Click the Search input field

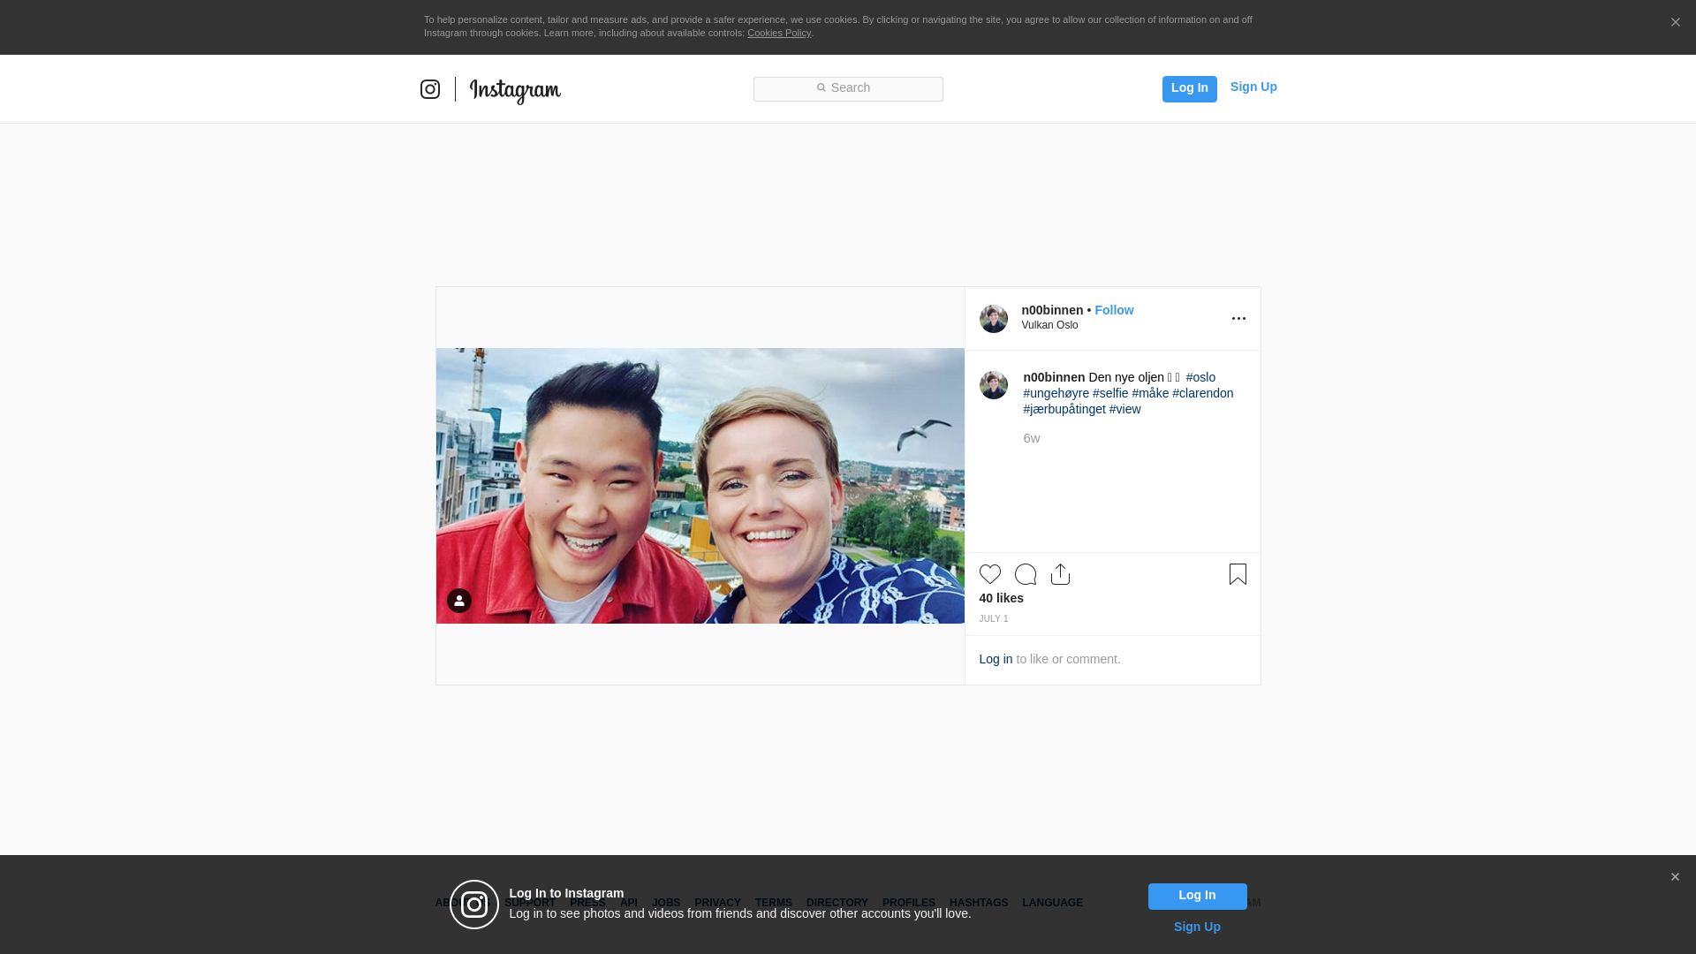[848, 88]
